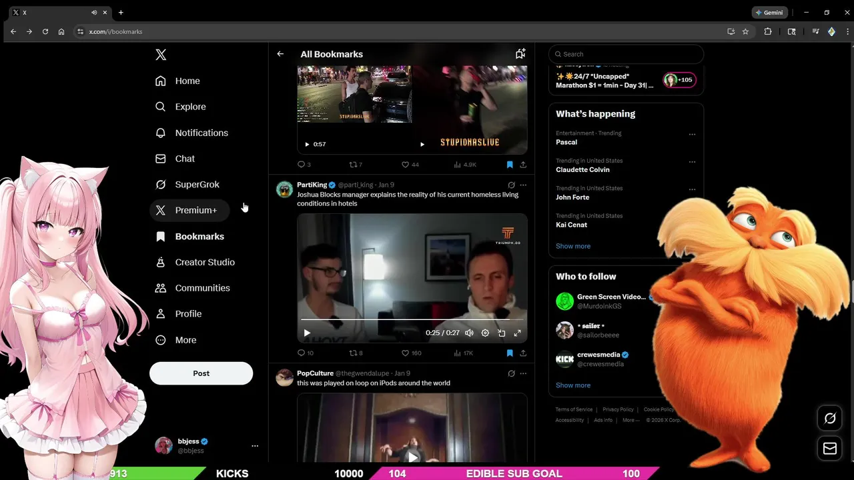Viewport: 854px width, 480px height.
Task: Open Communities in the sidebar
Action: pos(192,288)
